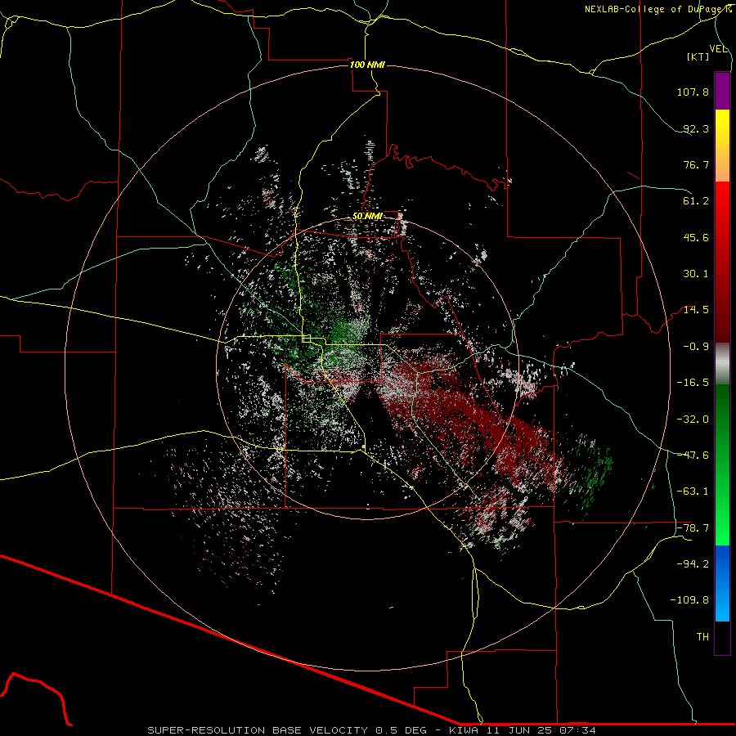Click the TH label on the legend
The image size is (736, 736).
point(702,637)
